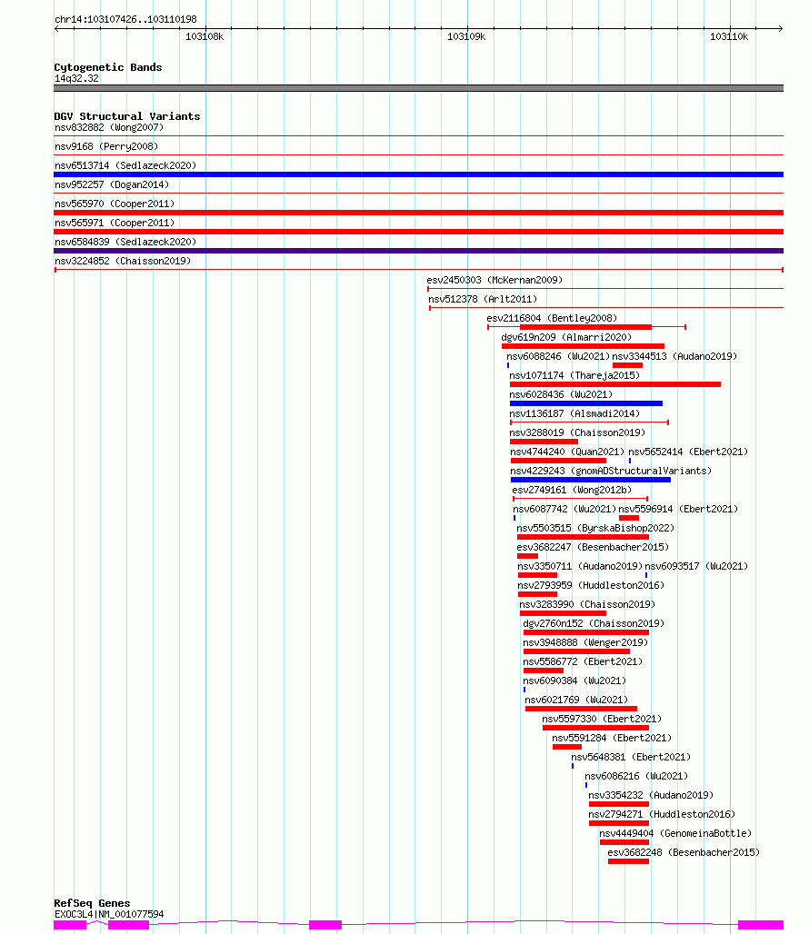
Task: Click the 14q32.32 band label
Action: tap(76, 79)
